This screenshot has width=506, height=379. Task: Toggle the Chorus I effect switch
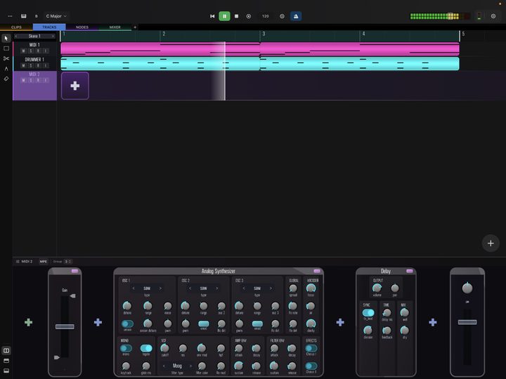tap(311, 348)
